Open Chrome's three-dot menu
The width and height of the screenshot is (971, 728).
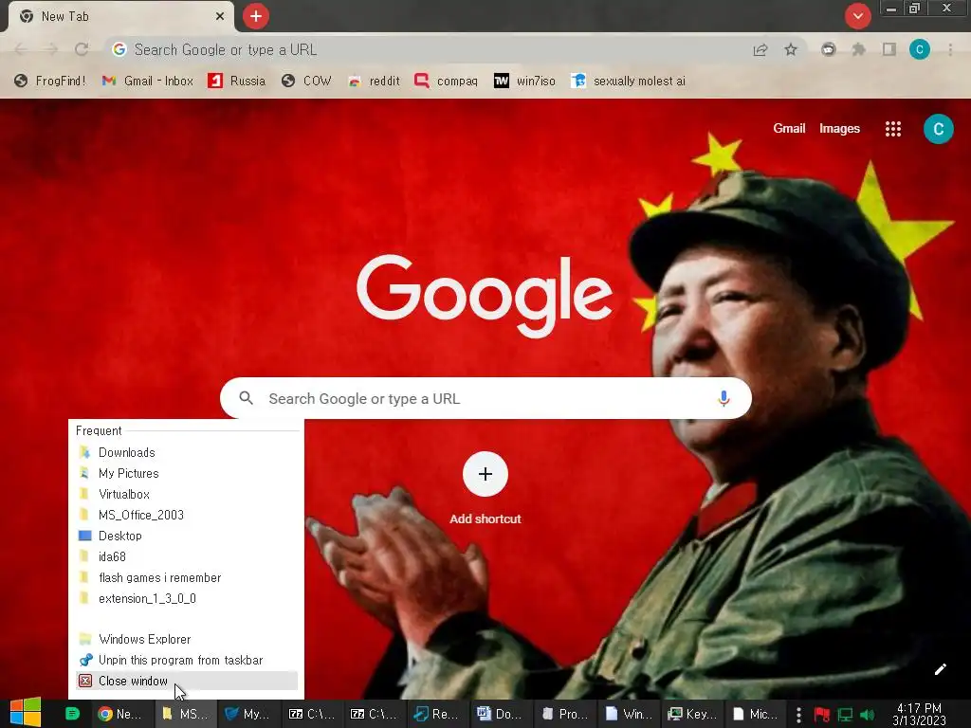coord(950,49)
